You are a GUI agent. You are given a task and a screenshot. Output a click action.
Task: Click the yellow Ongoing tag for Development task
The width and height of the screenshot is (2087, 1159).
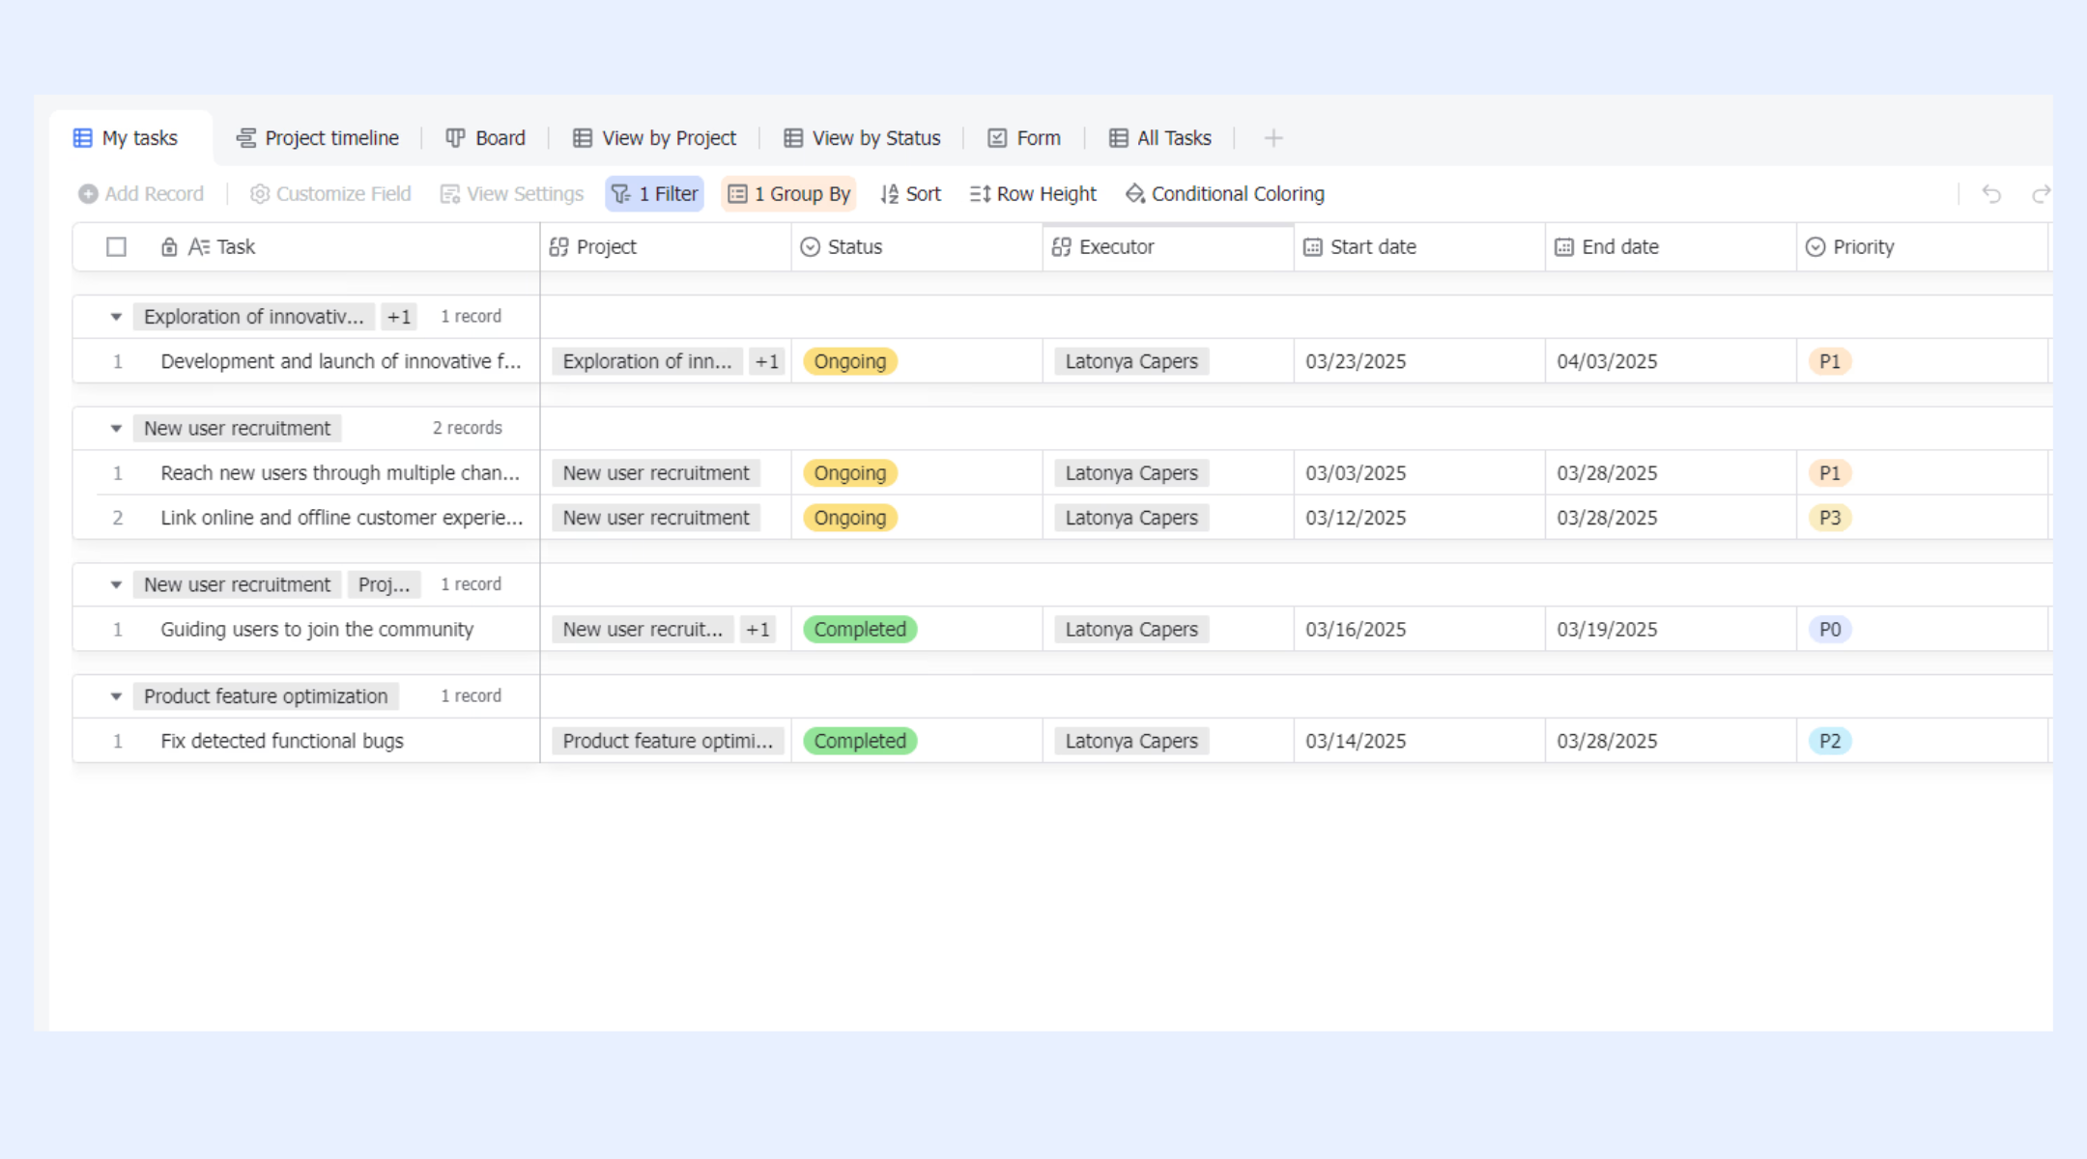(850, 361)
